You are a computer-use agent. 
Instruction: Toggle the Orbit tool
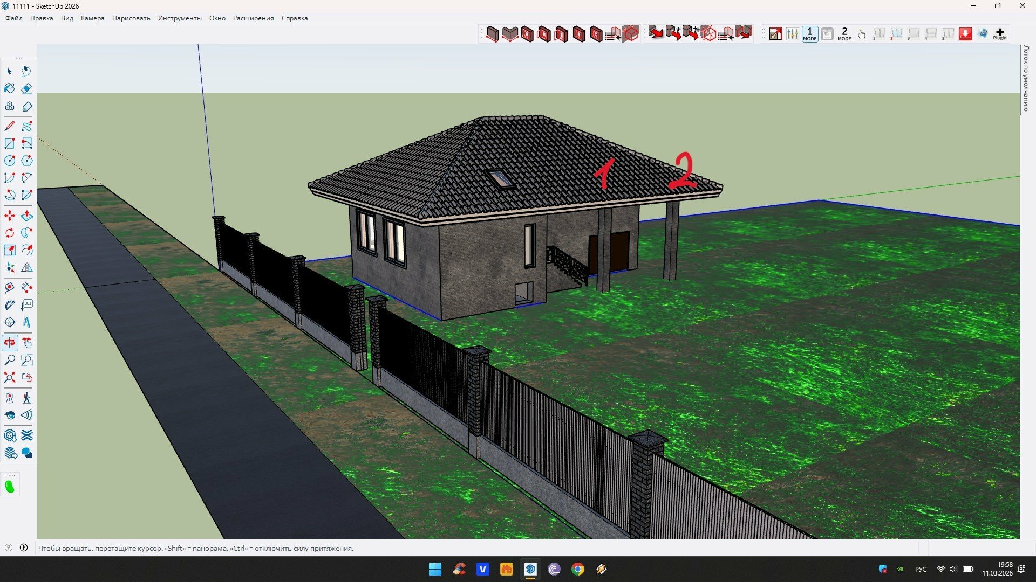(10, 343)
